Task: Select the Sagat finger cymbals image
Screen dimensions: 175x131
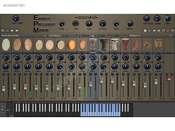Action: [x=147, y=45]
